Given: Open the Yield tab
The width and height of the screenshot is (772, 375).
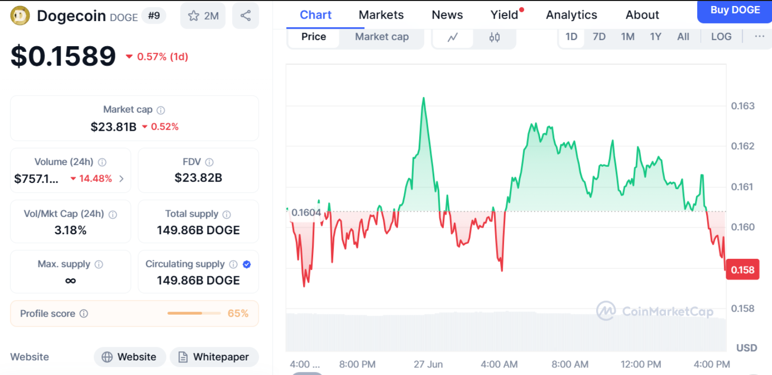Looking at the screenshot, I should pos(505,15).
